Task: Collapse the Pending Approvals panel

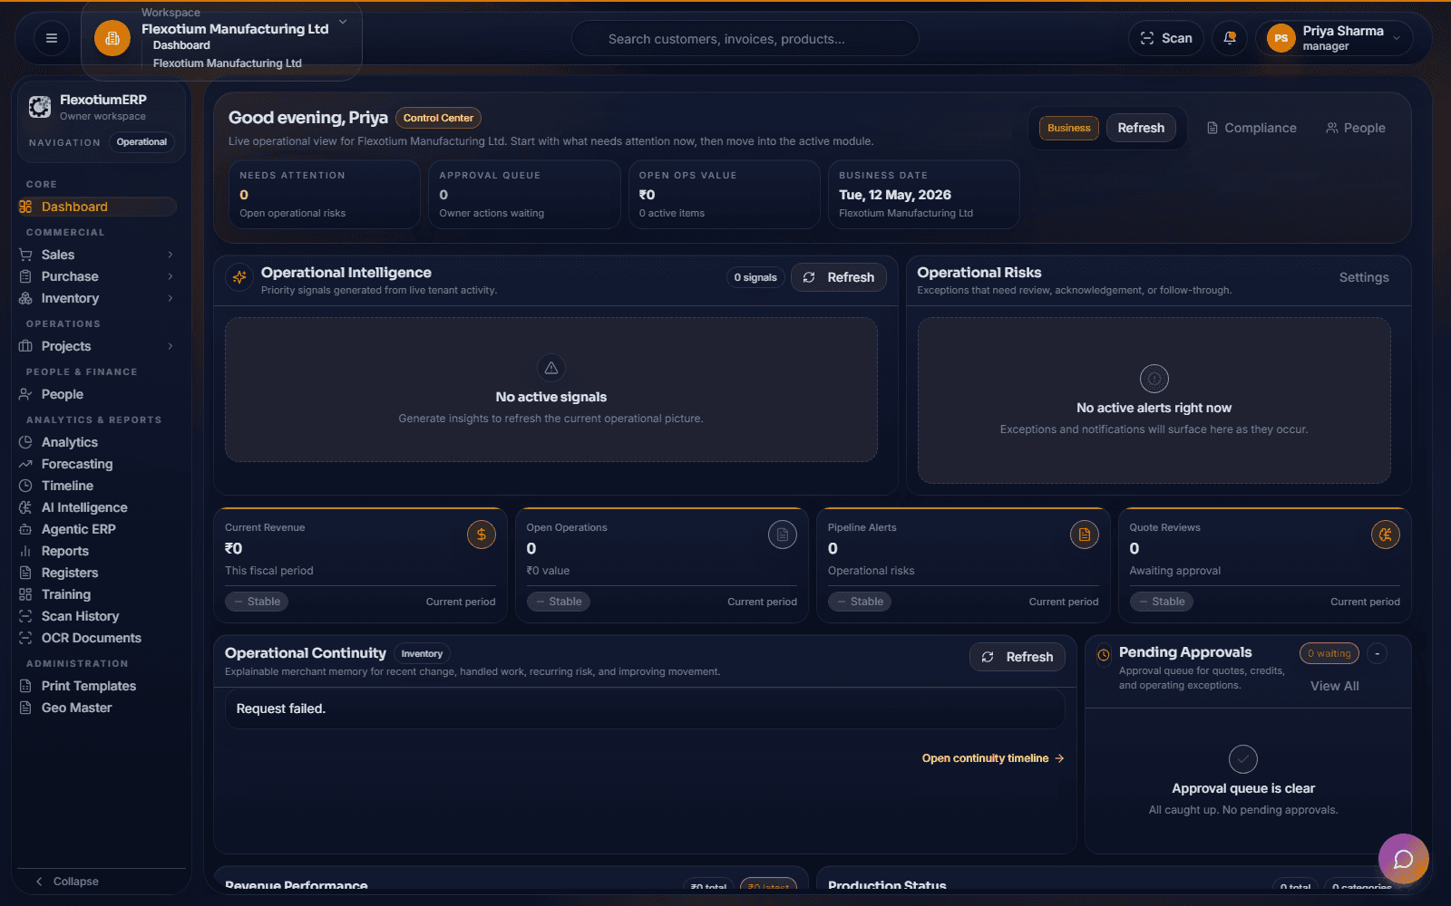Action: (x=1378, y=653)
